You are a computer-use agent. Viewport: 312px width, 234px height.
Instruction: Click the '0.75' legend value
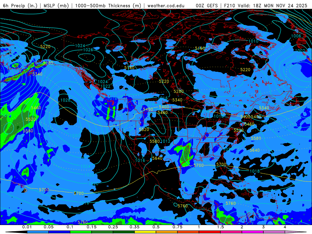point(177,227)
